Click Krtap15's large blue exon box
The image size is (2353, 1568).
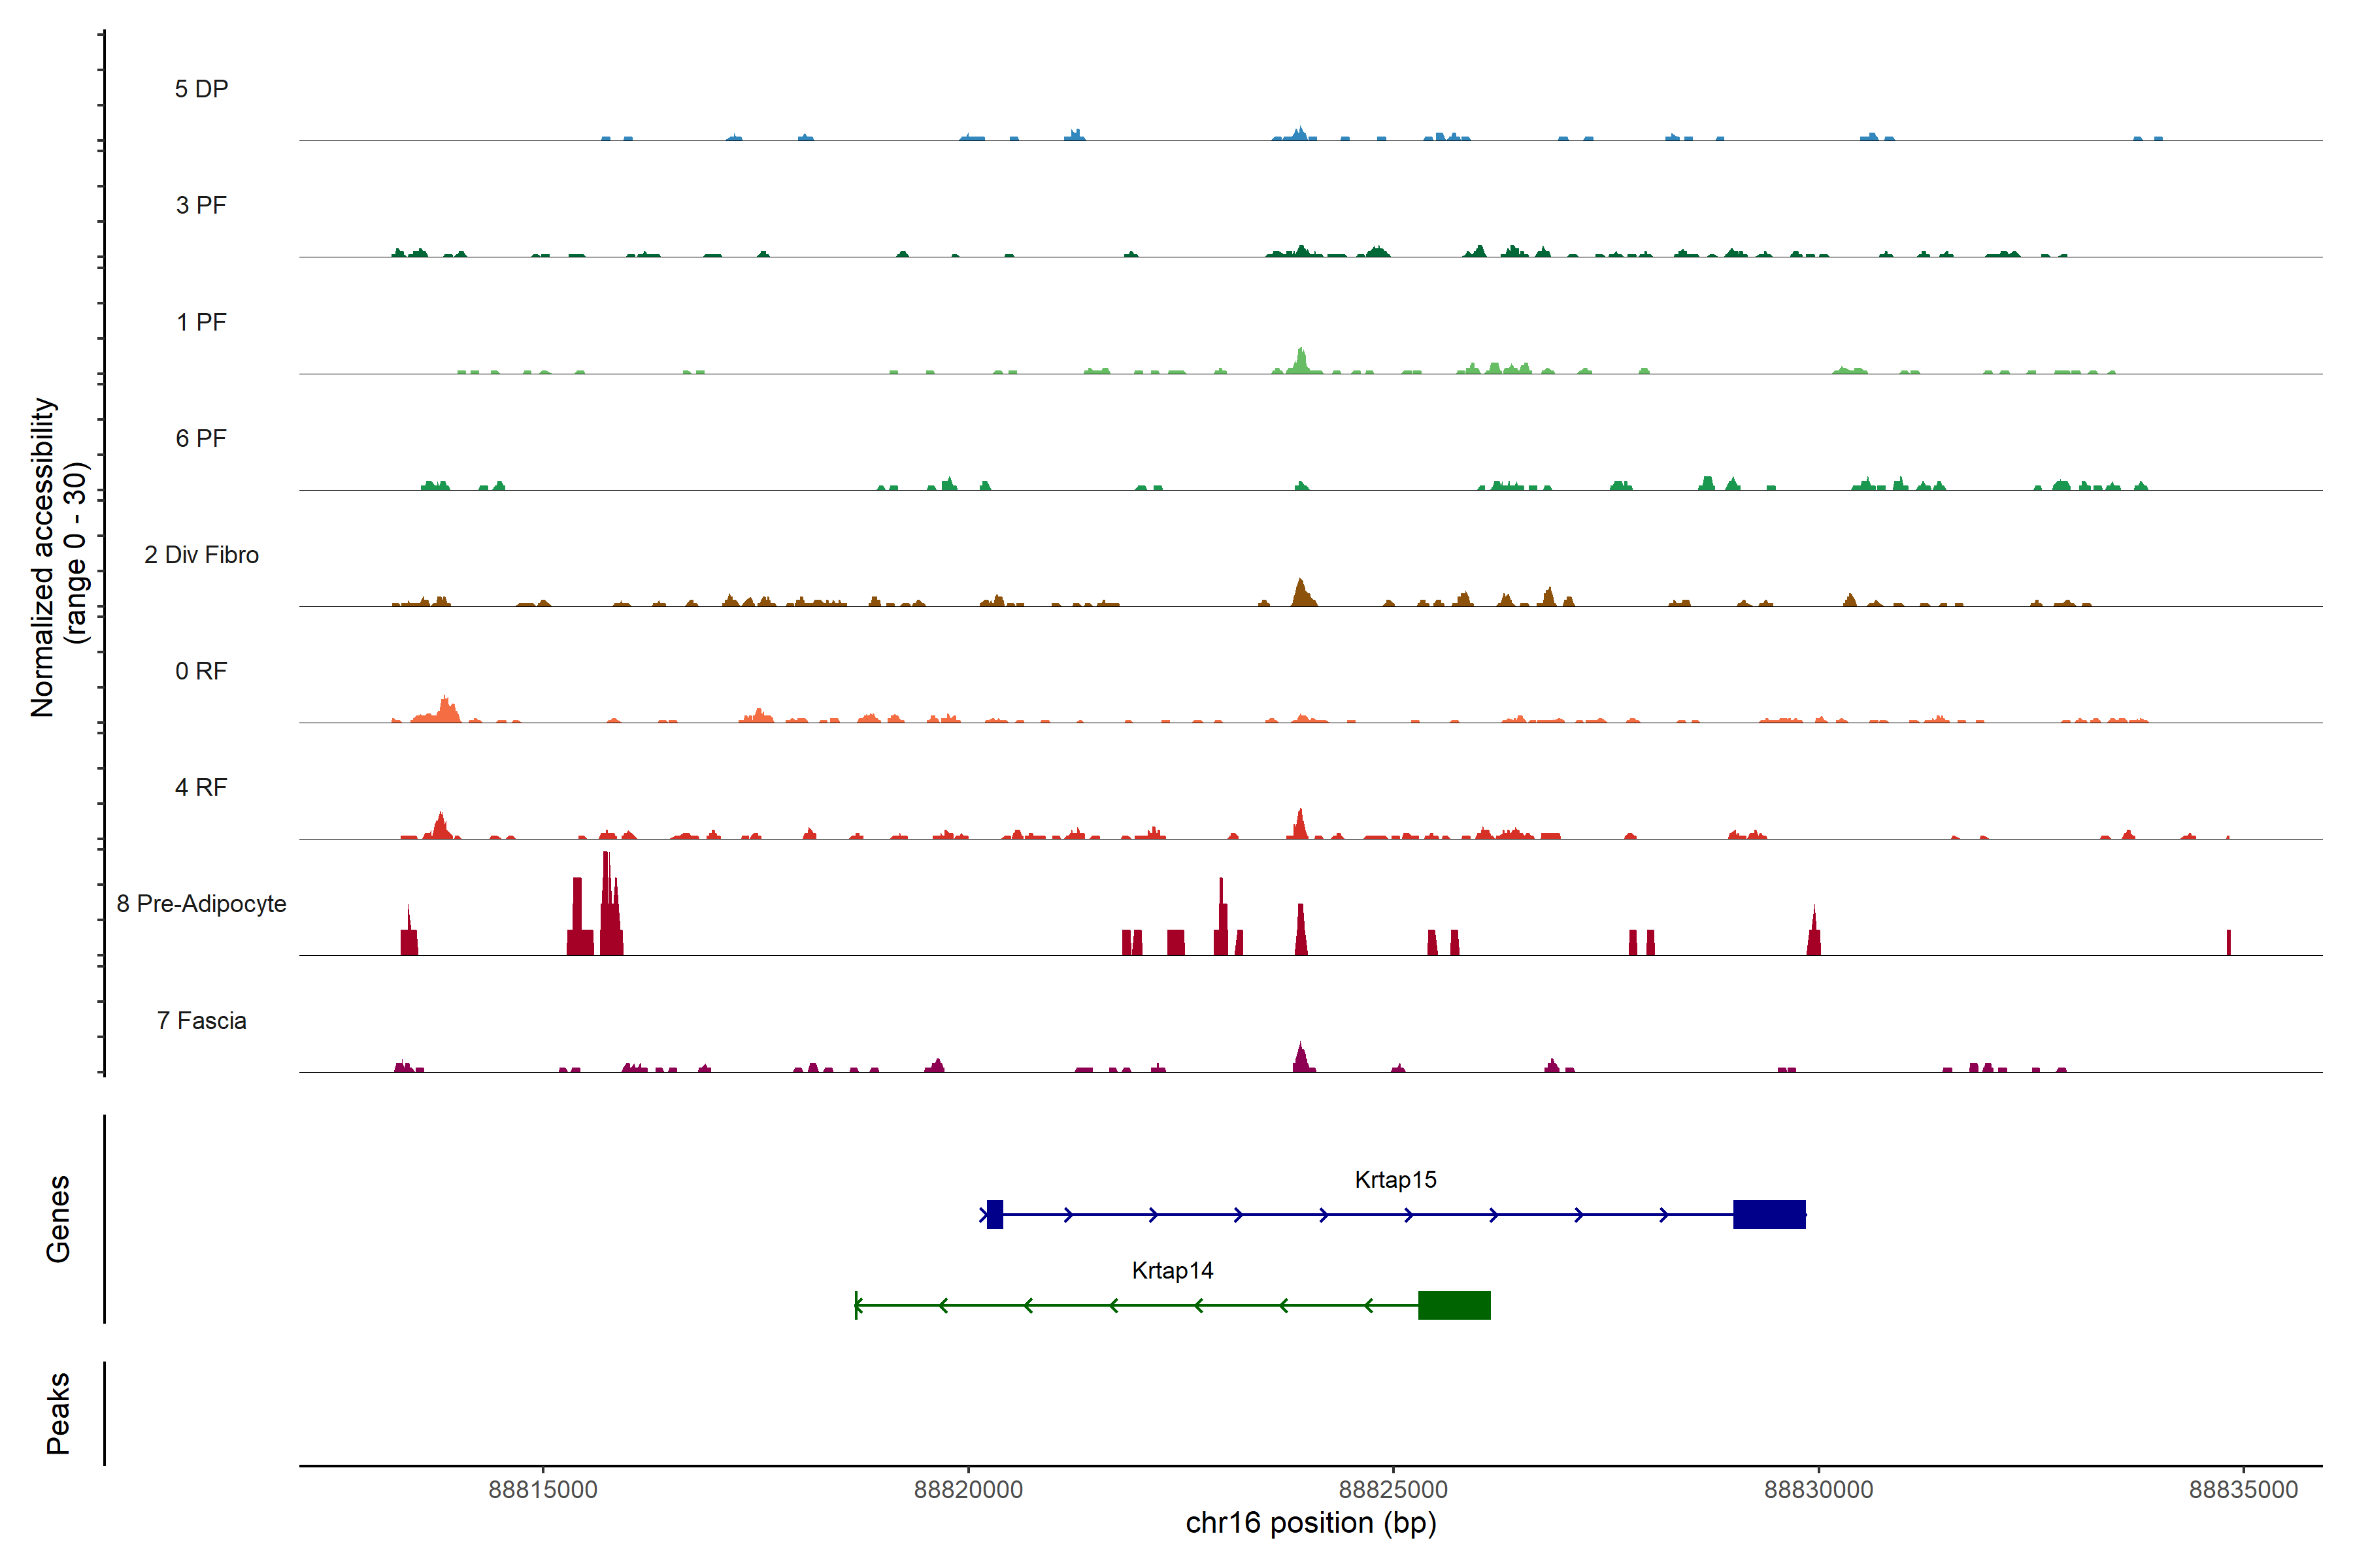[1769, 1214]
